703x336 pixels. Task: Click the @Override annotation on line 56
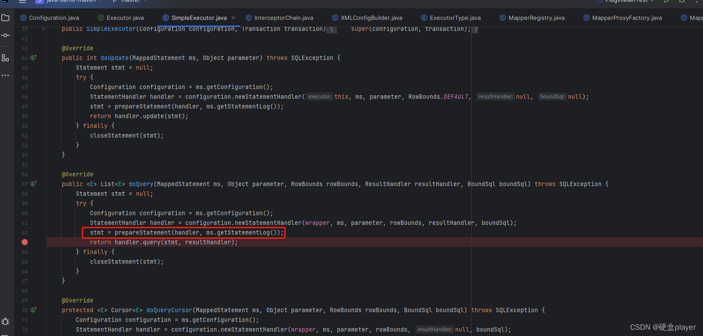pyautogui.click(x=78, y=174)
